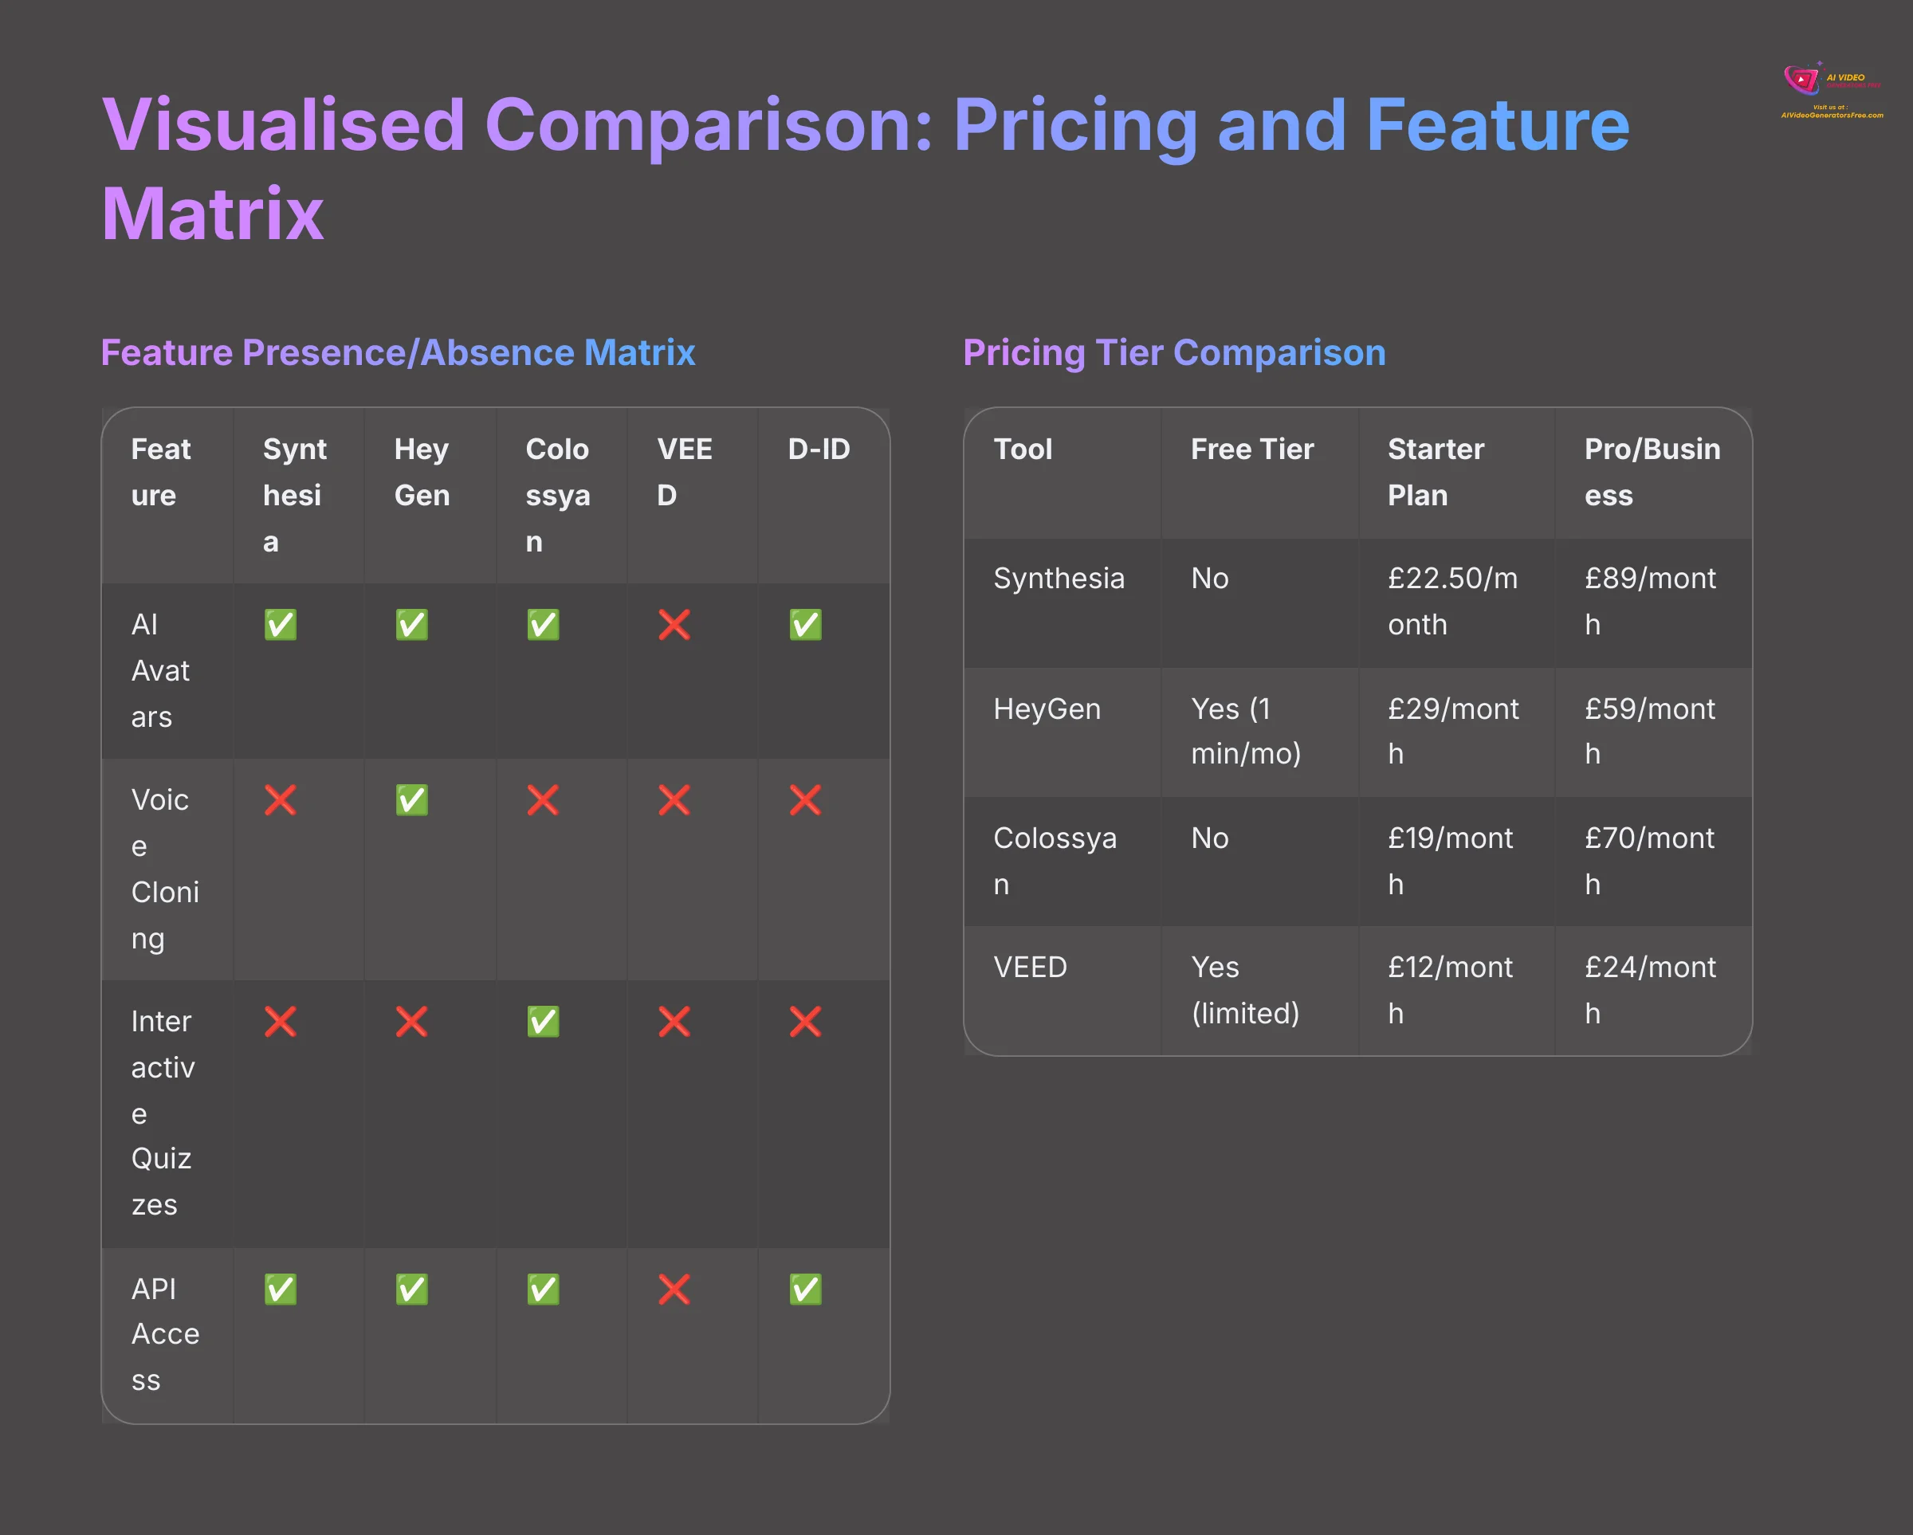The image size is (1913, 1535).
Task: Click the '£22.50/month' starter price
Action: coord(1452,602)
